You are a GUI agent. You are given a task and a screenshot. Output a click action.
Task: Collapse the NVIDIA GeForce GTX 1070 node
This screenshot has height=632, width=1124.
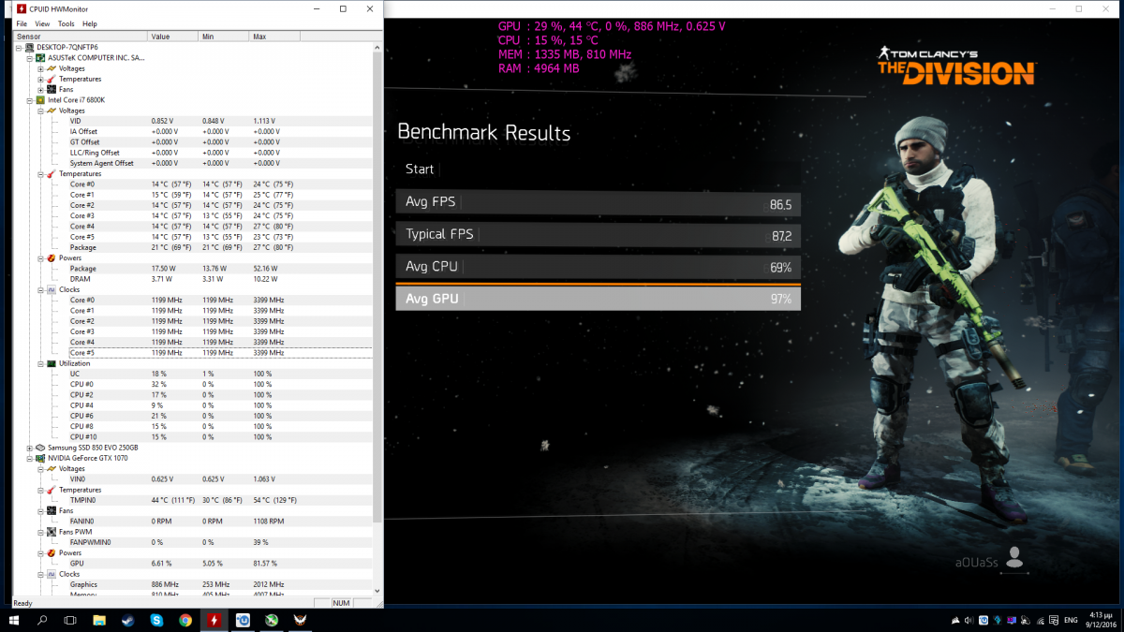pyautogui.click(x=30, y=458)
